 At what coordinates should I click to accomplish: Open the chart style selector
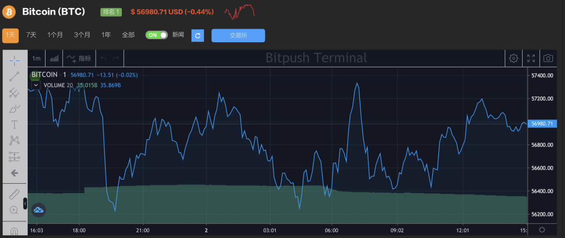pos(54,58)
